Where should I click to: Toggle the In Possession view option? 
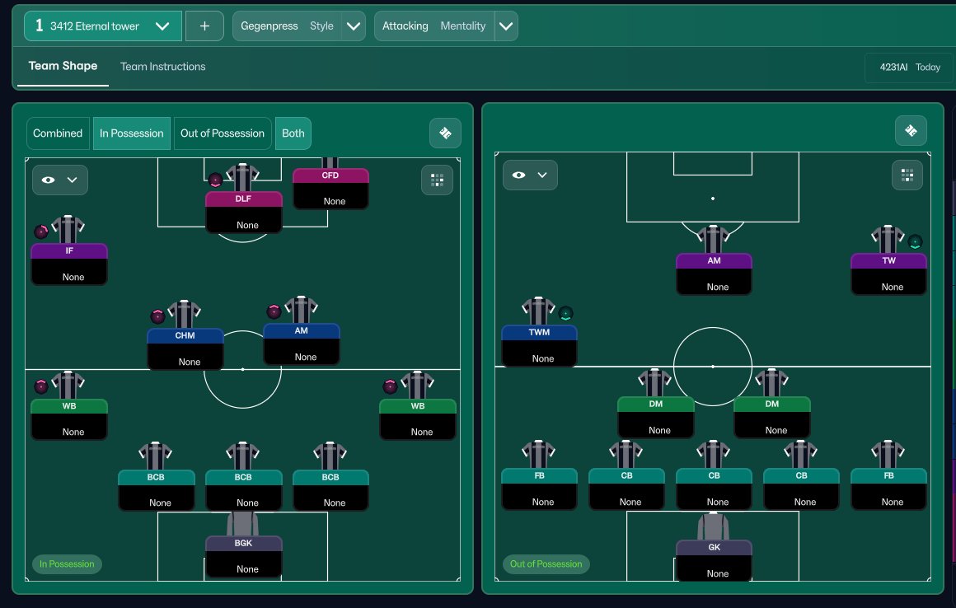(132, 133)
